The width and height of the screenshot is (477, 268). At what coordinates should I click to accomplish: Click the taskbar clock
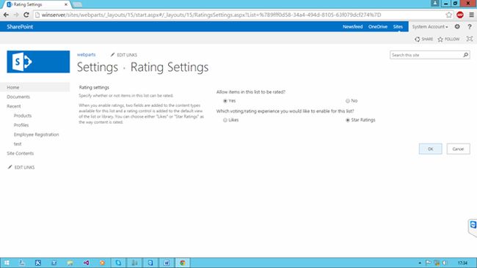coord(463,263)
